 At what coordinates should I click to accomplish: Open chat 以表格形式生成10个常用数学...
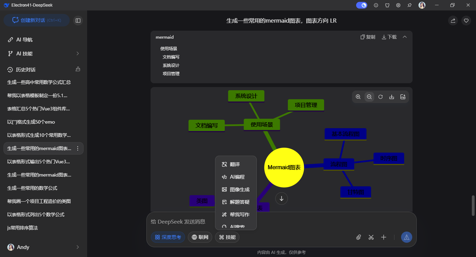coord(44,135)
